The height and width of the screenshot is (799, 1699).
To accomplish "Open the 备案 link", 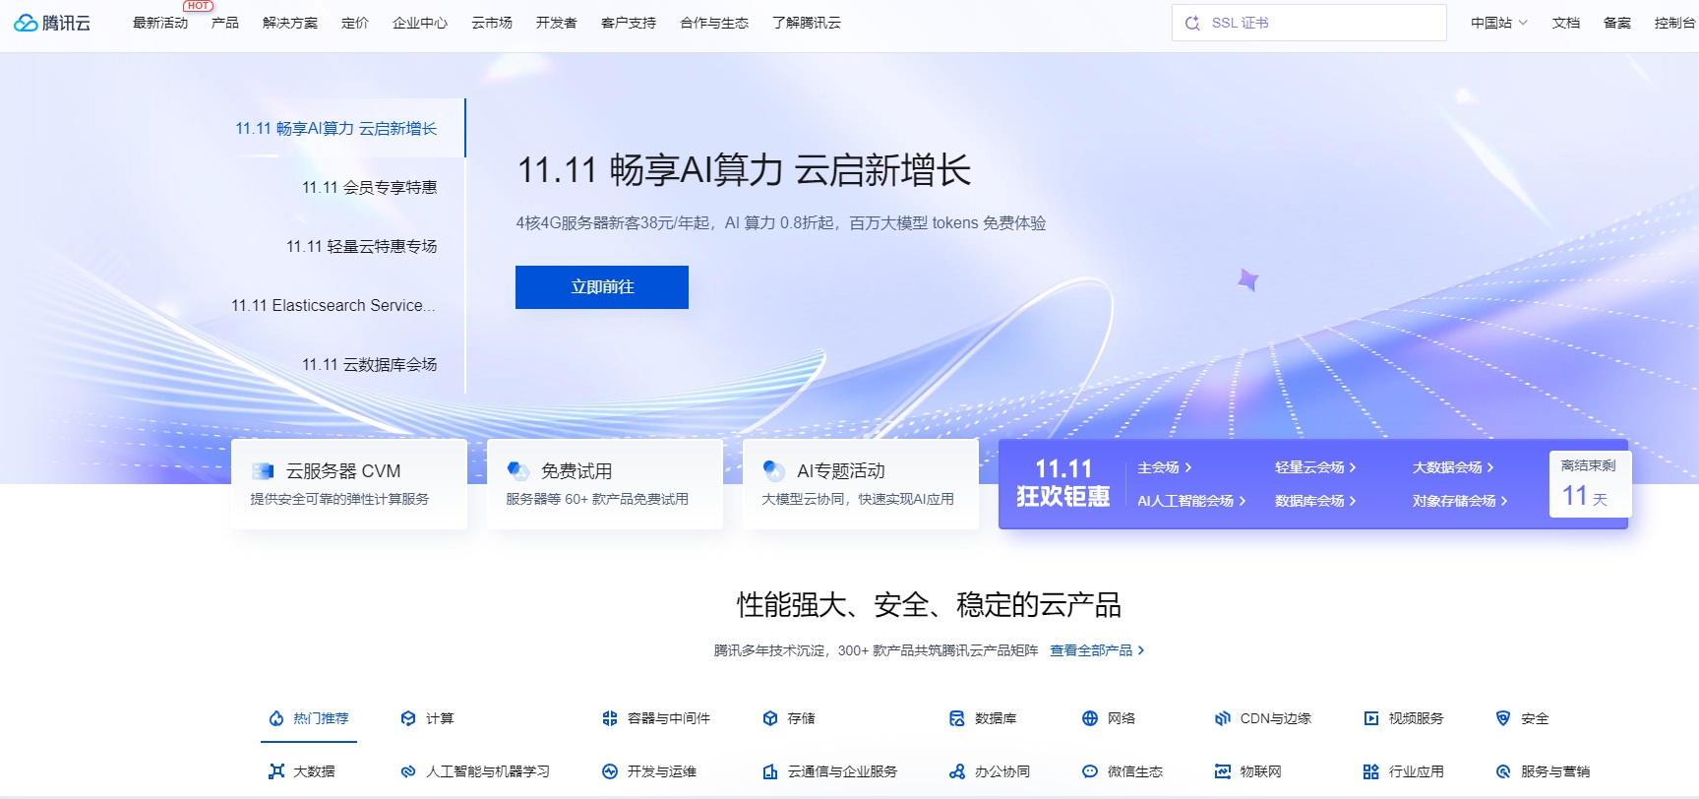I will point(1617,23).
